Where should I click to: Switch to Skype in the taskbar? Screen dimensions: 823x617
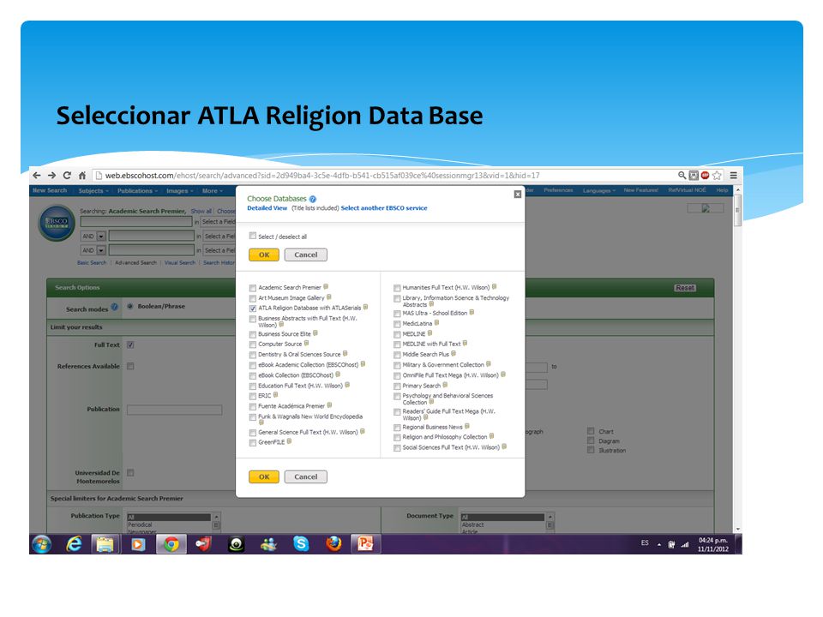(301, 544)
